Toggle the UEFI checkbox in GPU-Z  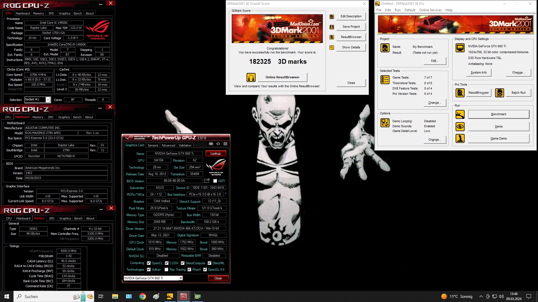point(215,181)
